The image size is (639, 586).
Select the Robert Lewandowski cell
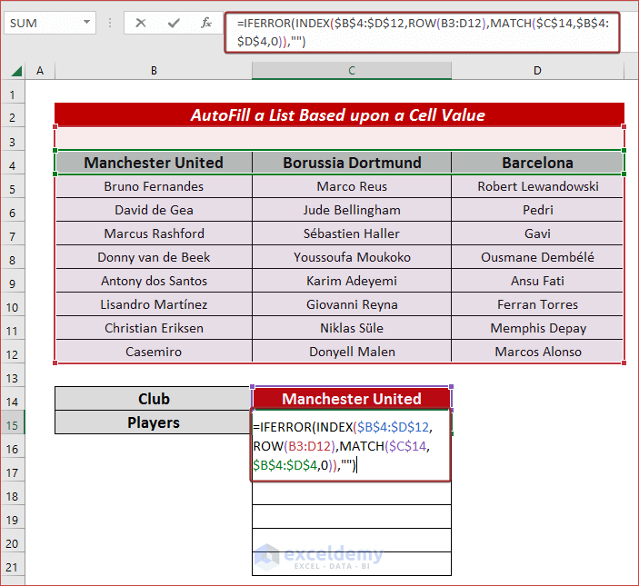537,186
